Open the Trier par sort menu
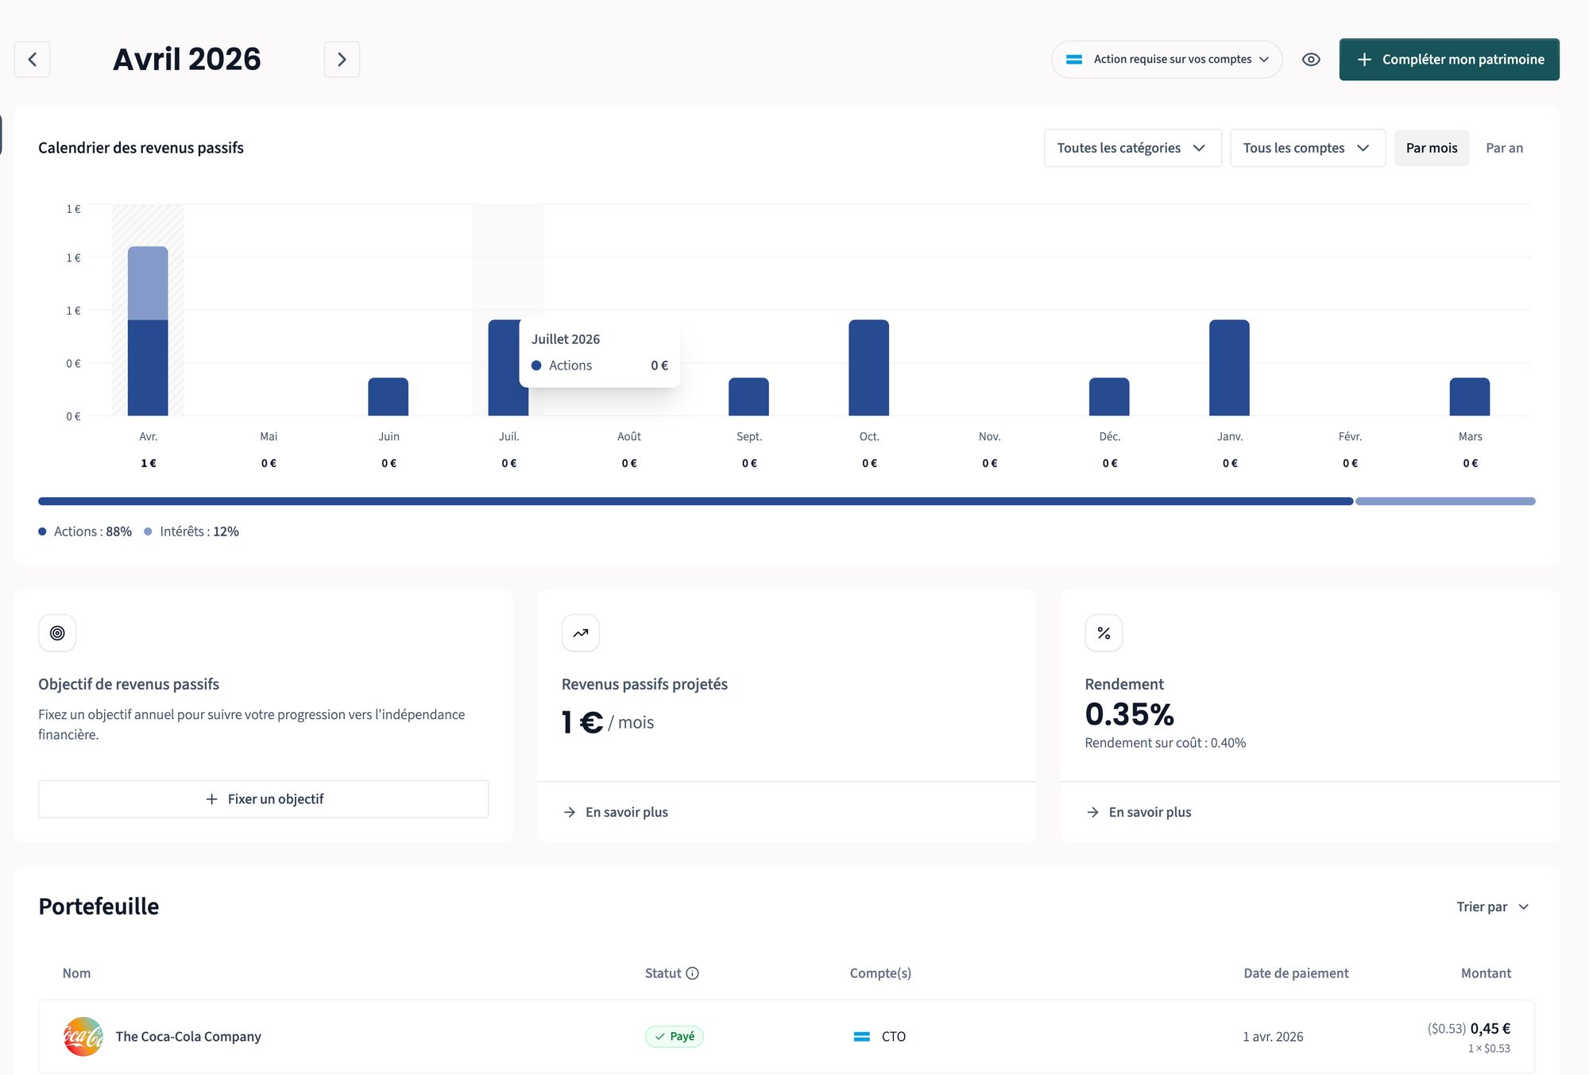Viewport: 1589px width, 1075px height. point(1492,907)
